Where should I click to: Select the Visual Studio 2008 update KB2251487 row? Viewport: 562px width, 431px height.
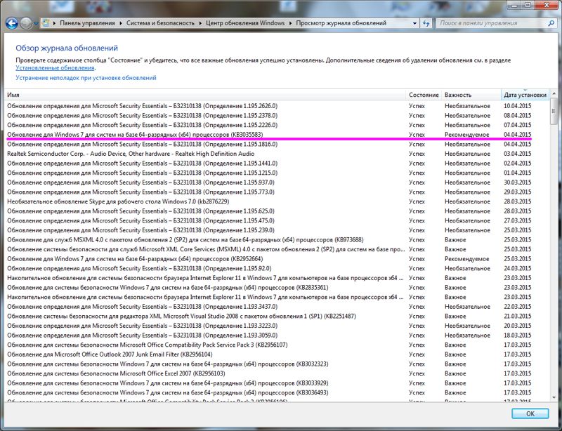(x=277, y=317)
